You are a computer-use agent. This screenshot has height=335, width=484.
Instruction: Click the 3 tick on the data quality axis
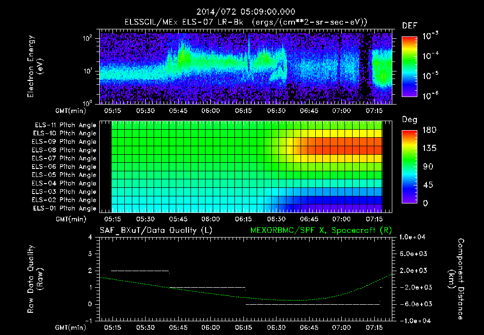pyautogui.click(x=90, y=254)
